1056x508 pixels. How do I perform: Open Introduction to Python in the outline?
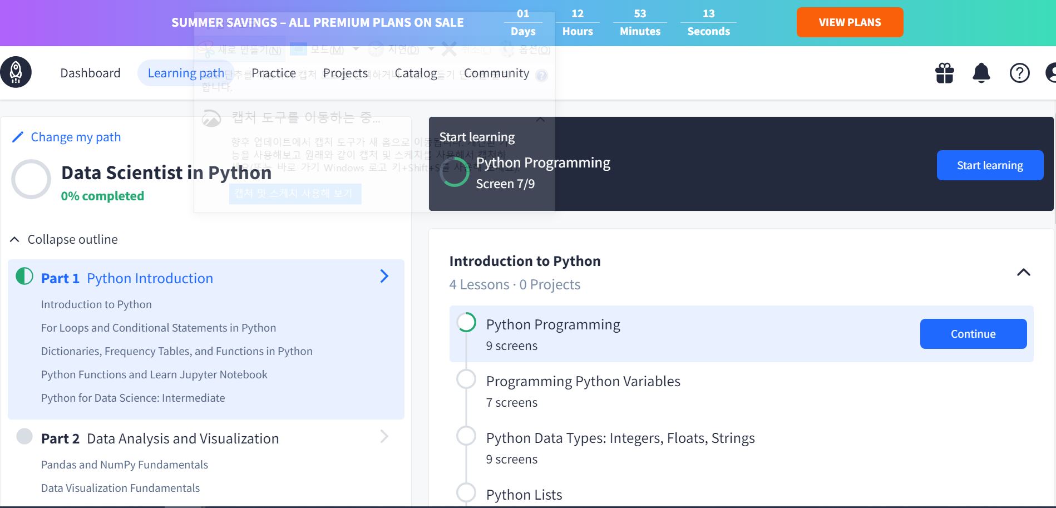pyautogui.click(x=96, y=304)
